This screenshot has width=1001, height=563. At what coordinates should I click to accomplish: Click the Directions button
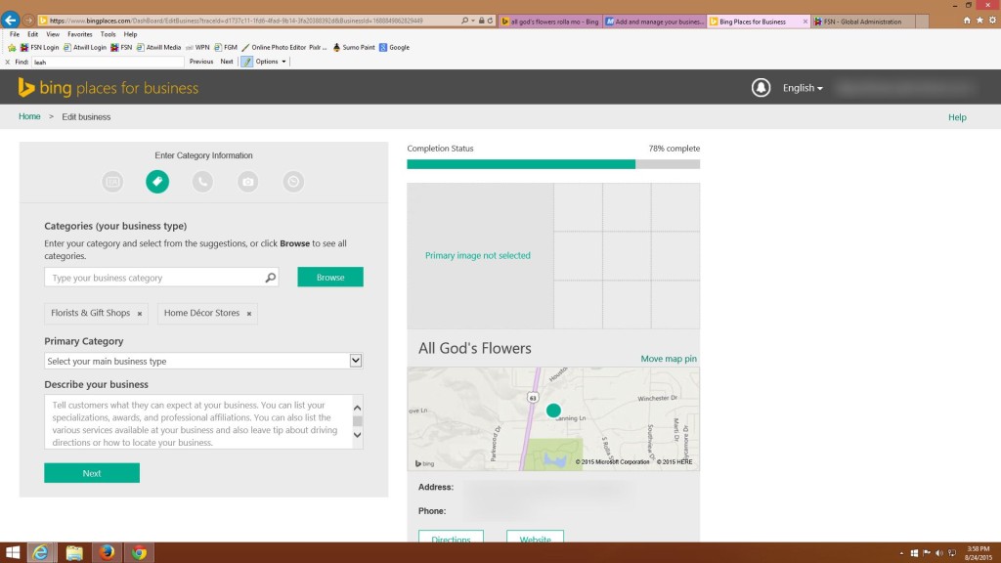coord(451,537)
